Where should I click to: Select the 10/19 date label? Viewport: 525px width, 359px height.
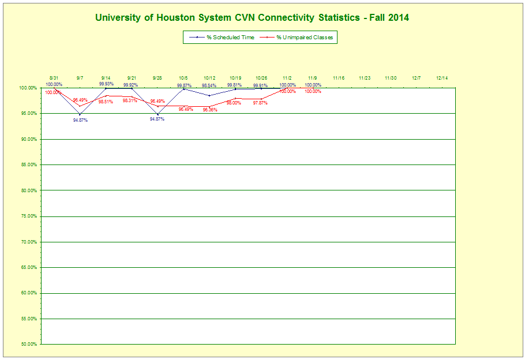click(x=235, y=78)
